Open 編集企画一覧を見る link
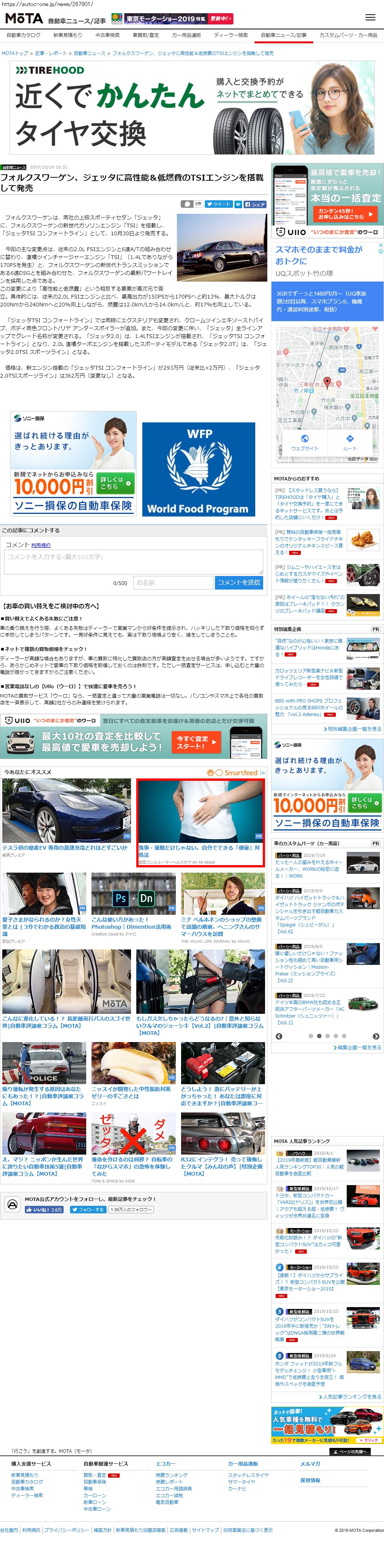This screenshot has height=1542, width=384. click(357, 1048)
